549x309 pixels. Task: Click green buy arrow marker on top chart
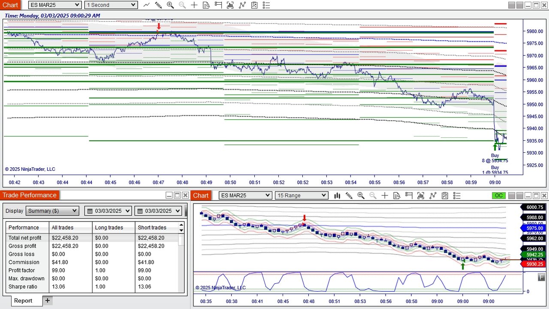coord(495,146)
